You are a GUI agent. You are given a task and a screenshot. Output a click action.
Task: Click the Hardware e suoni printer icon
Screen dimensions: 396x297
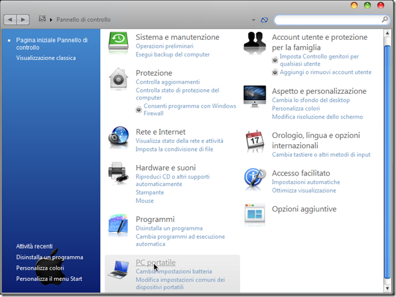pyautogui.click(x=118, y=172)
